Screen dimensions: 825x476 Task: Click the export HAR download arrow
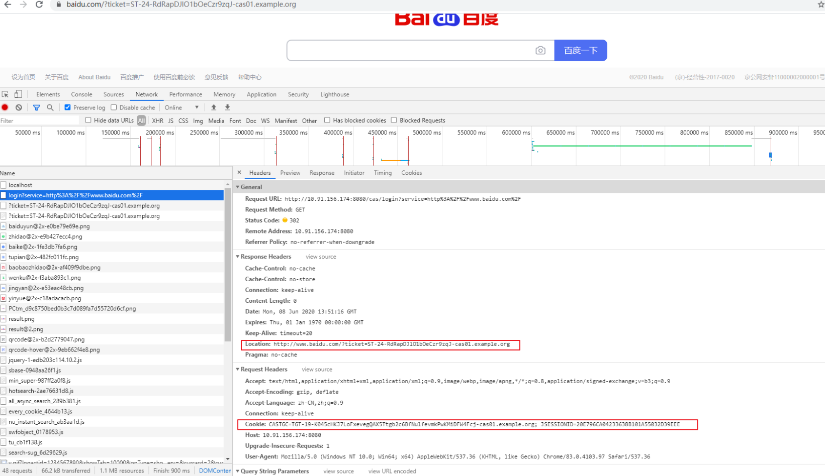pyautogui.click(x=227, y=107)
